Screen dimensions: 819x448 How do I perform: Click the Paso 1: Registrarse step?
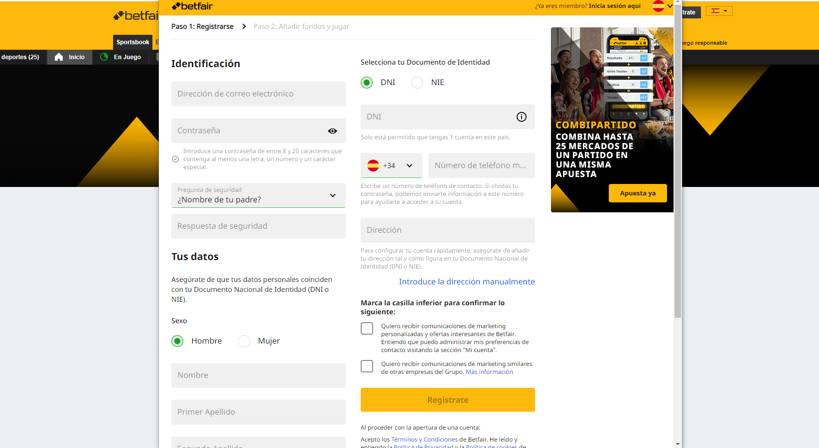(x=202, y=26)
